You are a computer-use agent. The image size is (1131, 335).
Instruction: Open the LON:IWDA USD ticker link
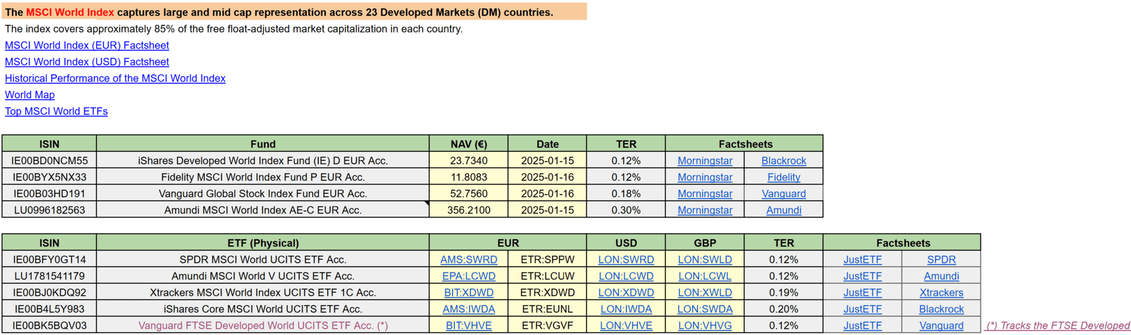(626, 309)
